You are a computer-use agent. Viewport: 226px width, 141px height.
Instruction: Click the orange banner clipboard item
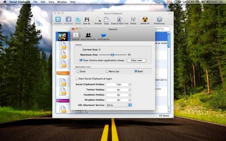point(63,73)
